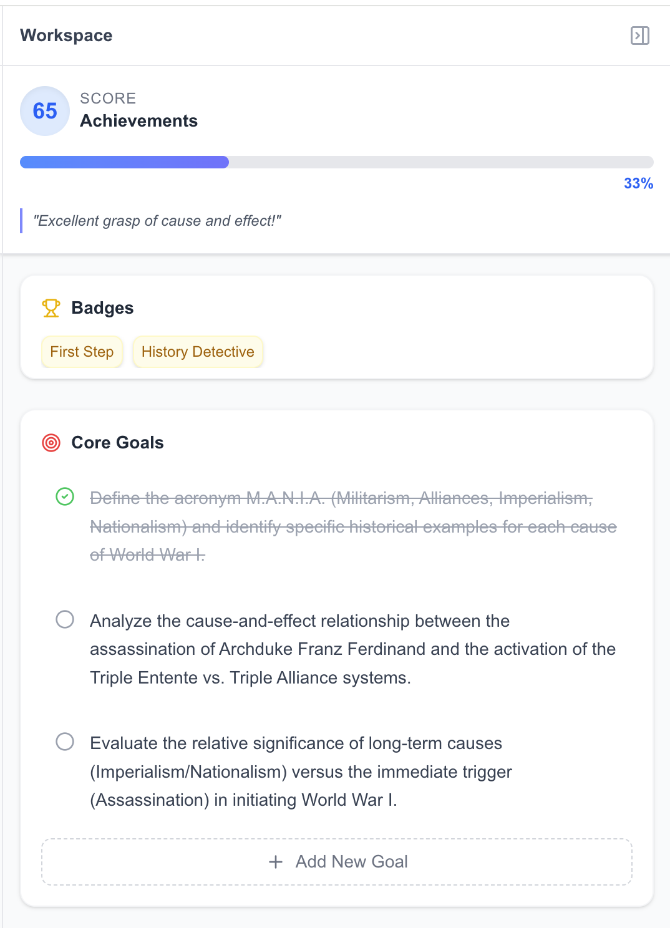670x928 pixels.
Task: Collapse the Workspace side panel
Action: [x=639, y=36]
